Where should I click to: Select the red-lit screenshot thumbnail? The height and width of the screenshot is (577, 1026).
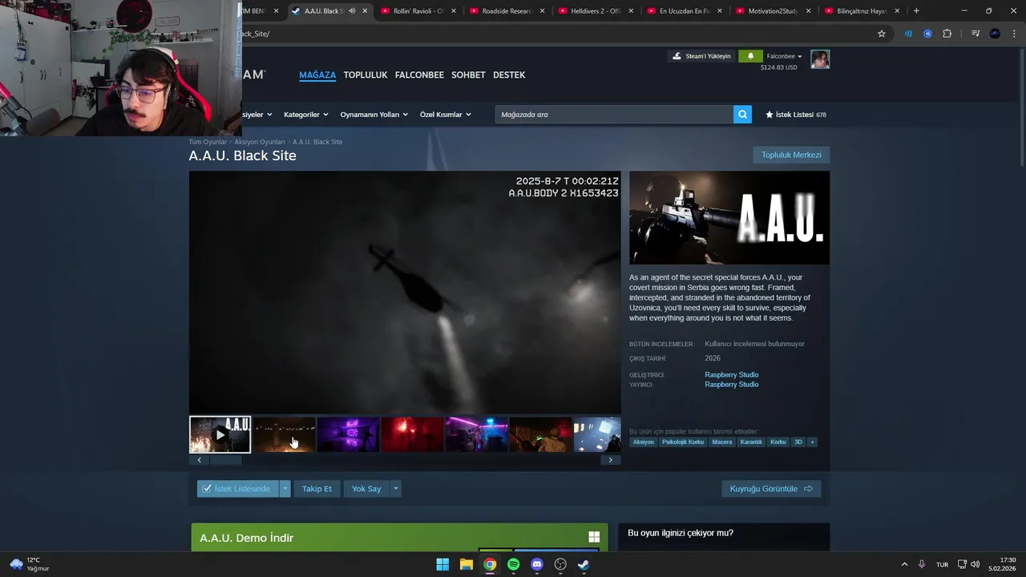click(412, 434)
